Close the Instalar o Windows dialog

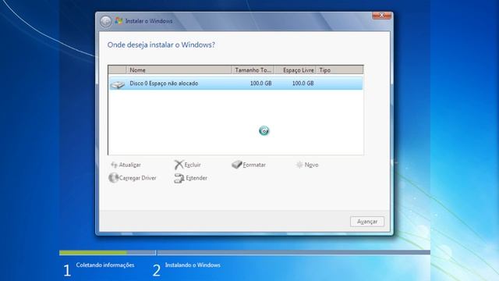click(x=381, y=16)
